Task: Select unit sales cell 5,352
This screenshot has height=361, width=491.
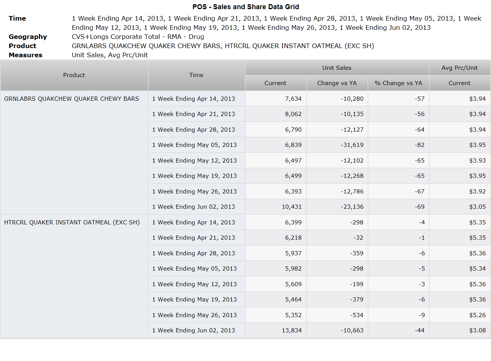Action: click(276, 315)
